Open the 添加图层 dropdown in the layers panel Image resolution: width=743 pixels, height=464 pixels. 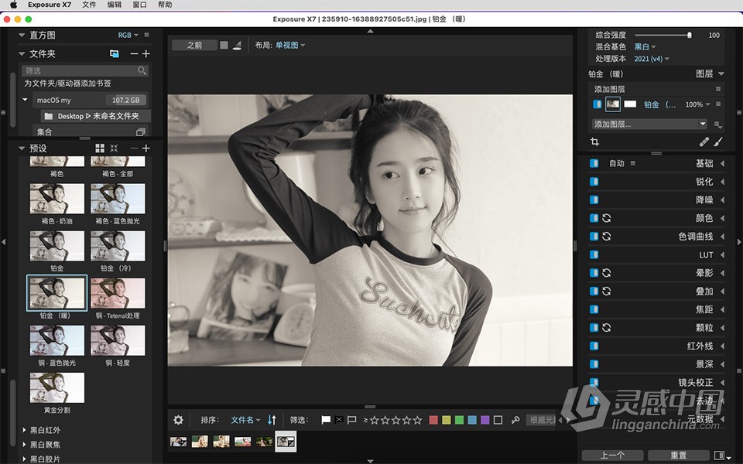[x=649, y=124]
